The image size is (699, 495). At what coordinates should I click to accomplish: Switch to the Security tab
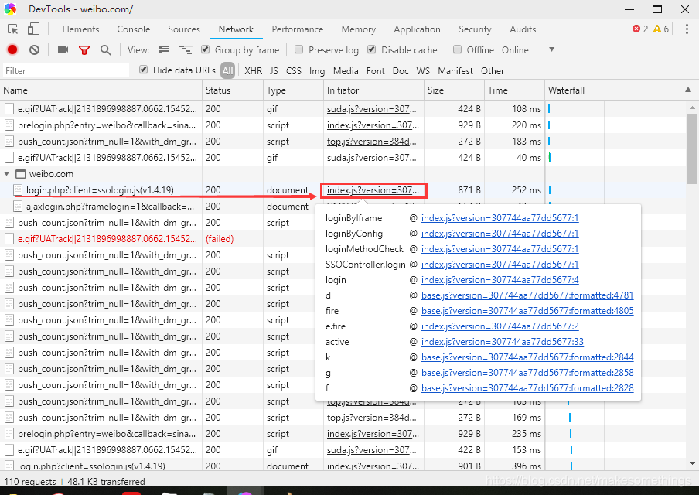475,29
